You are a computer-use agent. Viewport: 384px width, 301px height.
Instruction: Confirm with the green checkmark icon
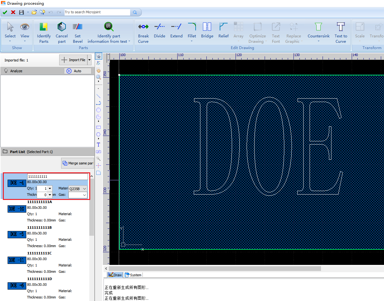coord(5,12)
